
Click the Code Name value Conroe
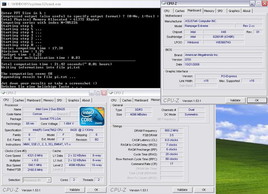click(x=37, y=114)
